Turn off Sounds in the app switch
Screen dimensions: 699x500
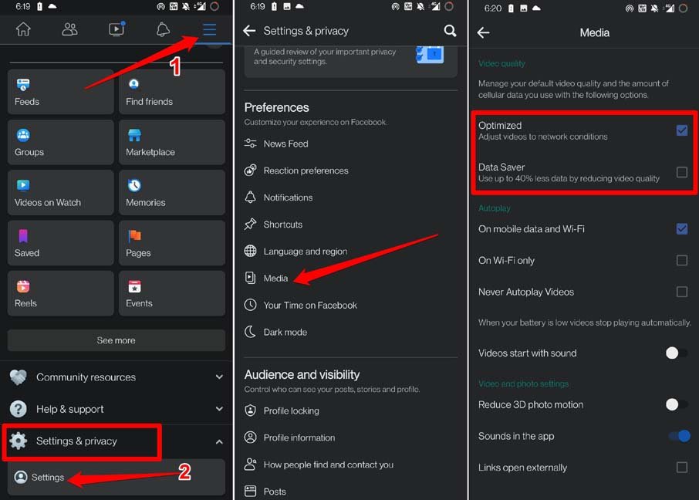coord(680,436)
